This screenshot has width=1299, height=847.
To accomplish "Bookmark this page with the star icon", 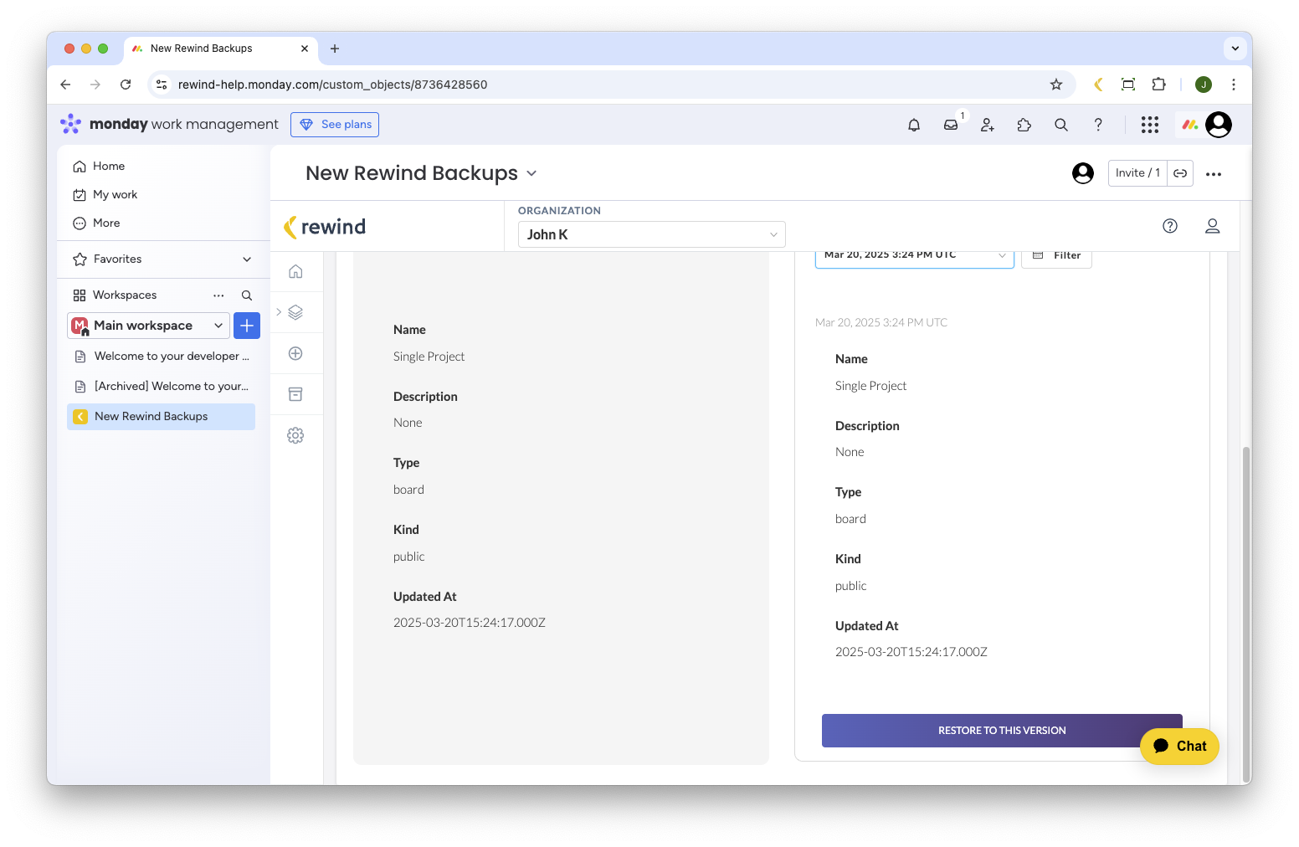I will tap(1056, 85).
